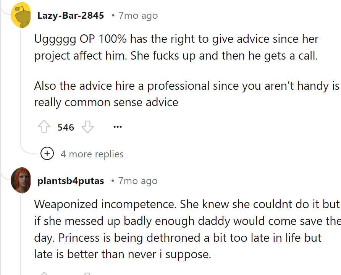Open plantsb4putas's profile
This screenshot has height=275, width=341.
tap(70, 181)
